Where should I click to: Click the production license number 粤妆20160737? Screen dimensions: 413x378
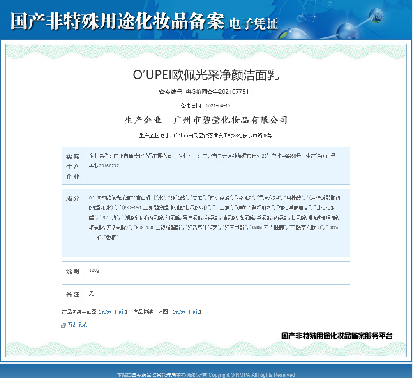(x=104, y=166)
